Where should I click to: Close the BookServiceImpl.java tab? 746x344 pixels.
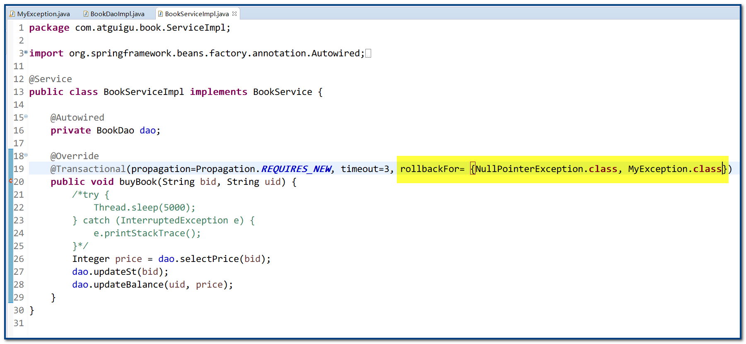click(234, 14)
